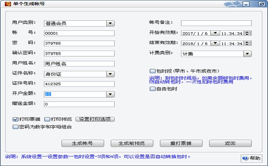Click the 设置打印选项 button

pyautogui.click(x=95, y=119)
